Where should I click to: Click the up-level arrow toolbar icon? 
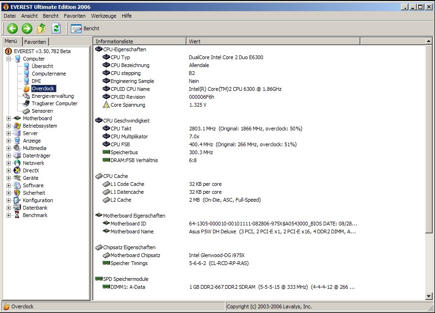click(x=41, y=28)
